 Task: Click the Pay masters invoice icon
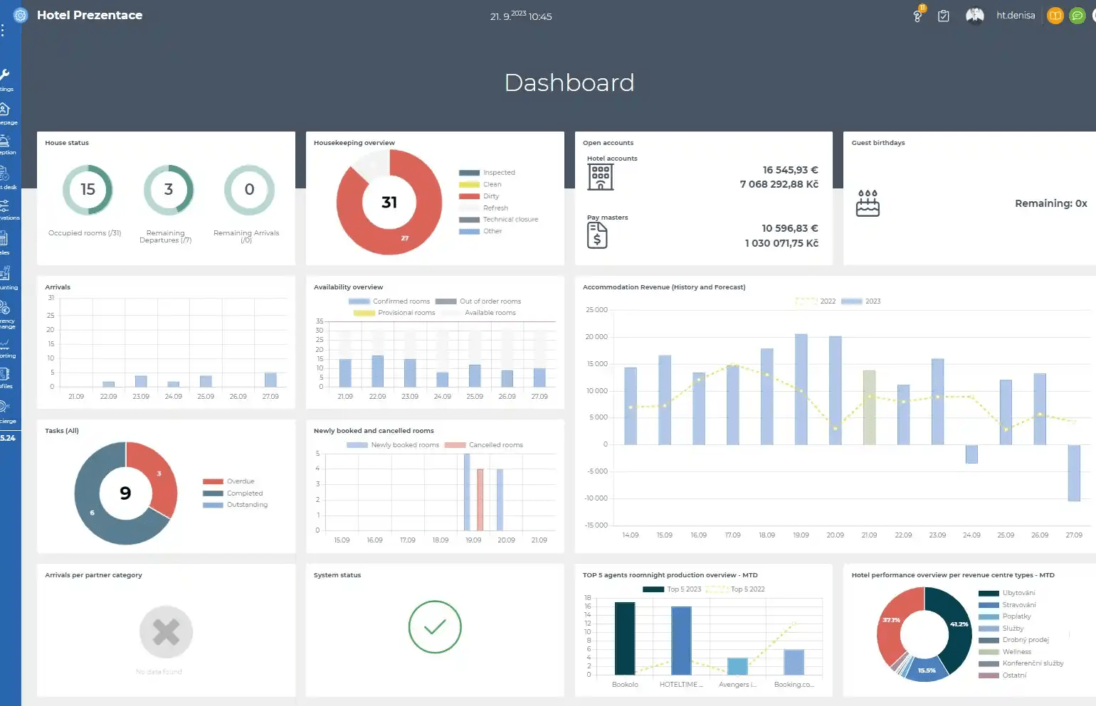point(597,235)
